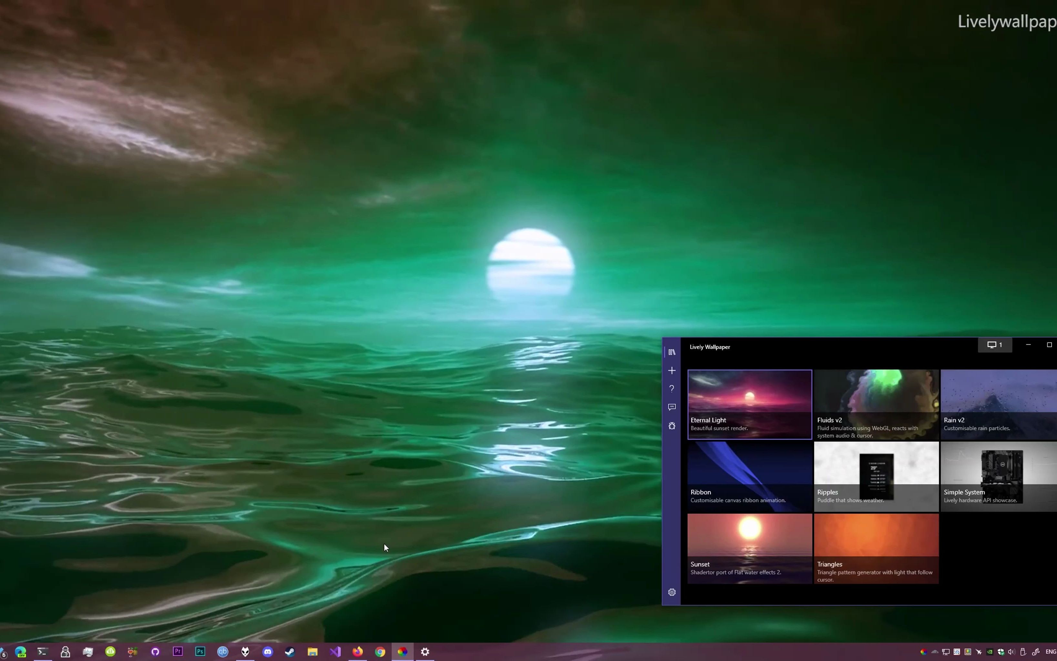Apply the Sunset wallpaper tile

pyautogui.click(x=750, y=548)
